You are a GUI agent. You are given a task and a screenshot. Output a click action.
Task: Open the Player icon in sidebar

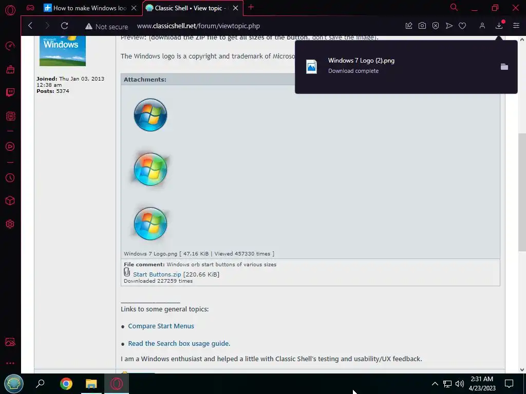tap(10, 146)
